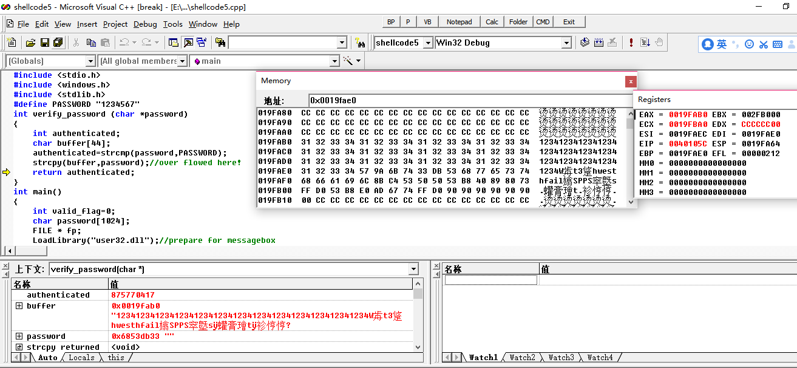Open the File menu
Viewport: 797px width, 368px height.
click(23, 24)
